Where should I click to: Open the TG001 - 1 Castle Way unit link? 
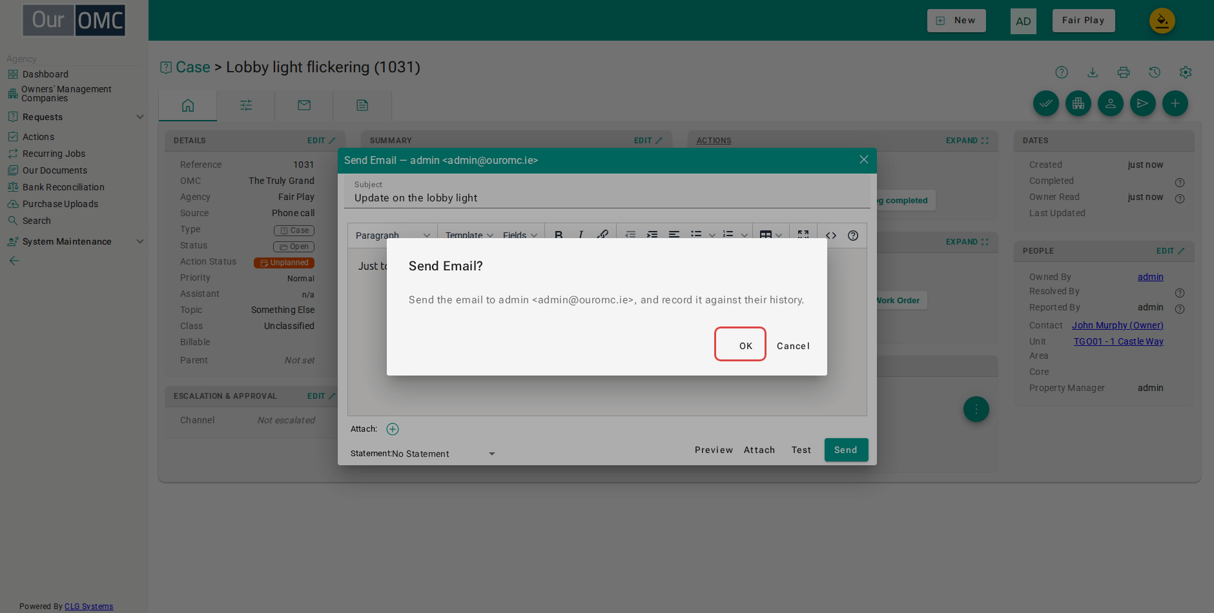1118,341
